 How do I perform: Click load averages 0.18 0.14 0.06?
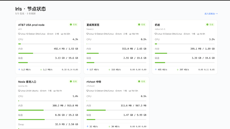point(70,70)
